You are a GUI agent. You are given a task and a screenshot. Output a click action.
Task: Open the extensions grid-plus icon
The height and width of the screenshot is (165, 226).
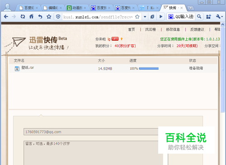(x=209, y=17)
